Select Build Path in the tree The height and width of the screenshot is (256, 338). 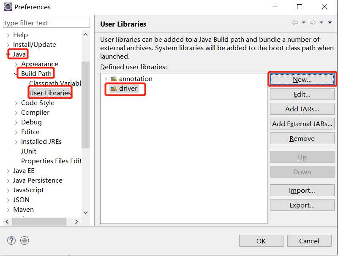[x=36, y=73]
